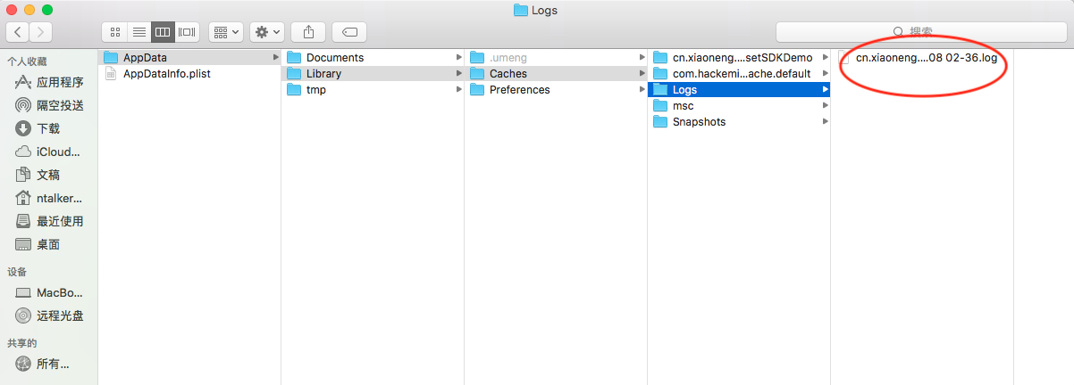Select the Documents folder
The width and height of the screenshot is (1074, 385).
point(334,58)
